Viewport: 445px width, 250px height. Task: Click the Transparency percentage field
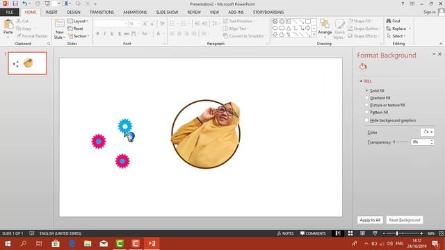tap(420, 142)
